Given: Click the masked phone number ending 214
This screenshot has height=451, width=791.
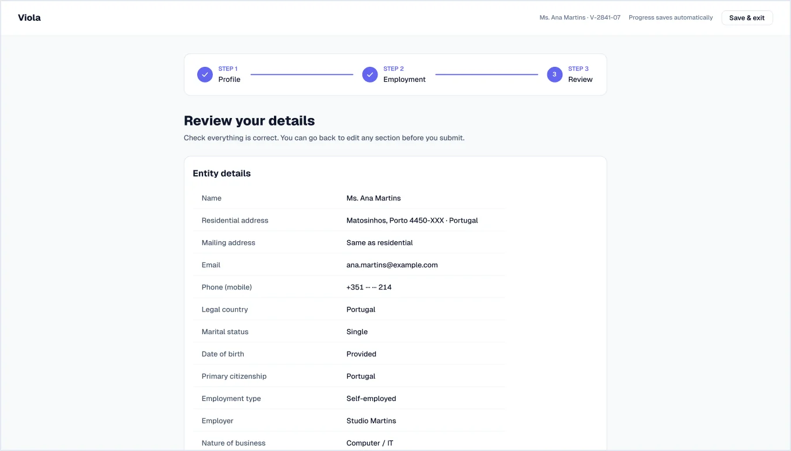Looking at the screenshot, I should point(369,287).
